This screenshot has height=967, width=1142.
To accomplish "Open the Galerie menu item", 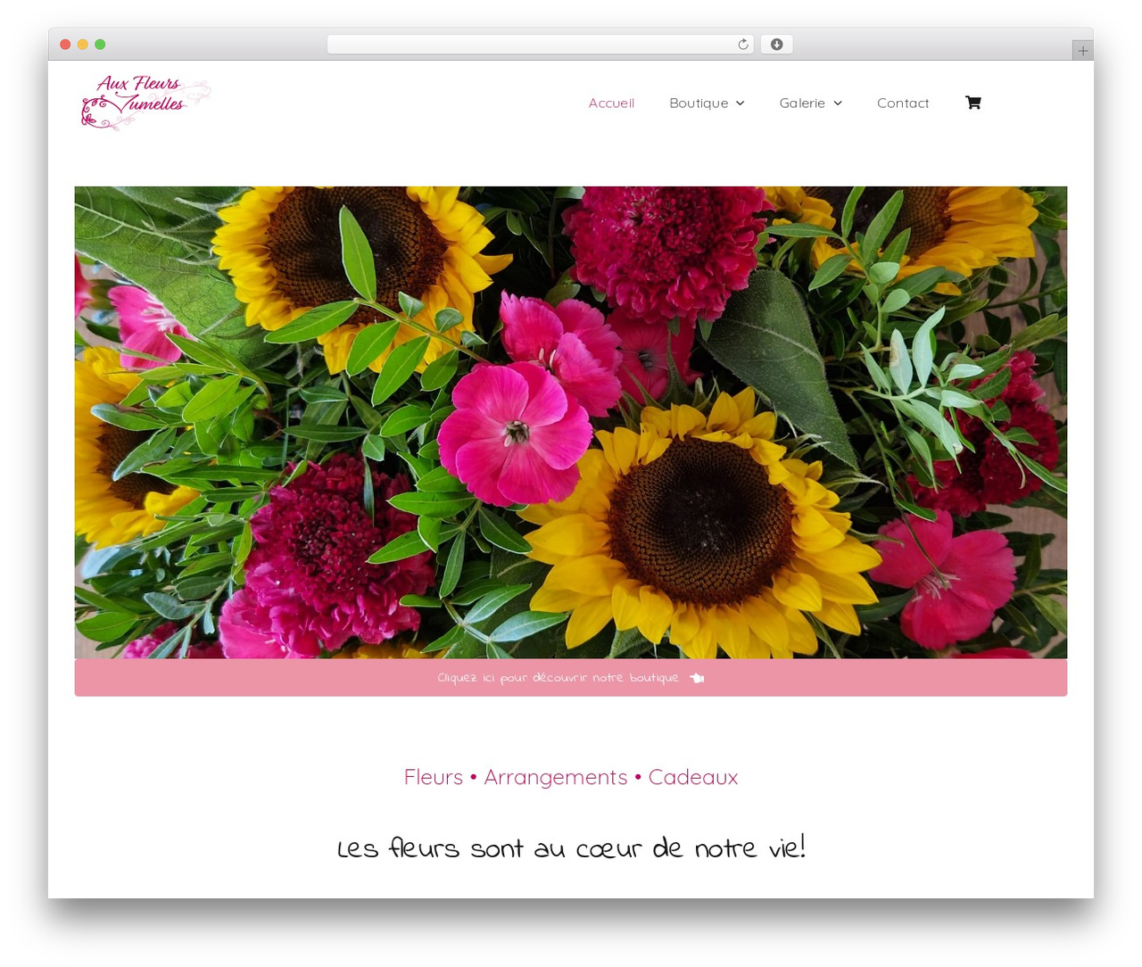I will pyautogui.click(x=802, y=103).
